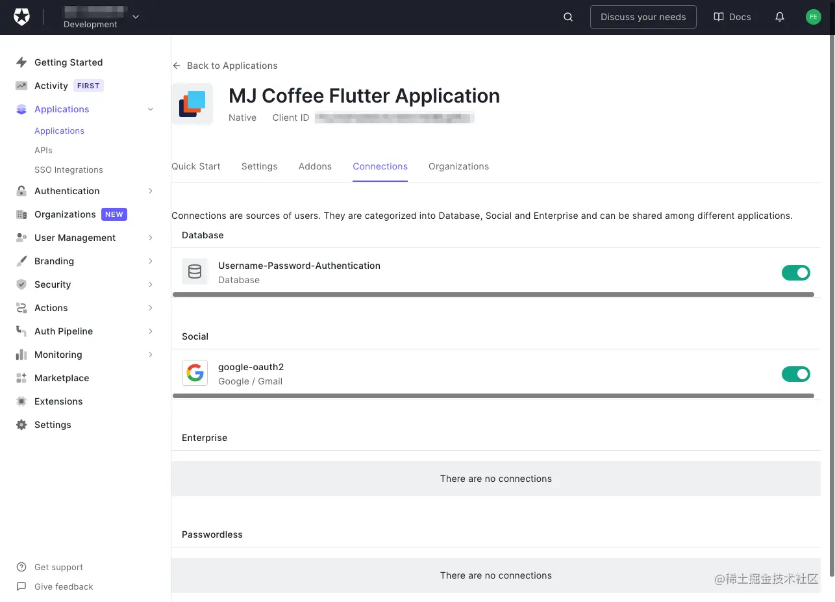
Task: Click the NEW badge next to Organizations
Action: pyautogui.click(x=114, y=214)
